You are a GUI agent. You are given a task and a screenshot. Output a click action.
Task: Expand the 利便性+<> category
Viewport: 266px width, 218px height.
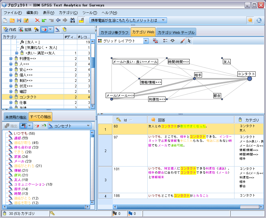(x=11, y=58)
